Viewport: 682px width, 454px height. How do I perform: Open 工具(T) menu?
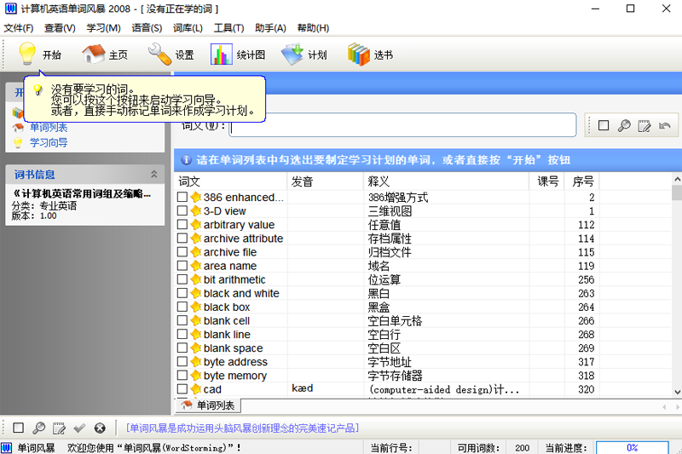pos(228,28)
